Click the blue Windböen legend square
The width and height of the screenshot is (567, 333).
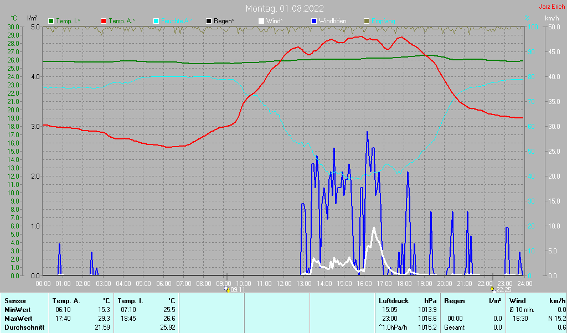[313, 21]
